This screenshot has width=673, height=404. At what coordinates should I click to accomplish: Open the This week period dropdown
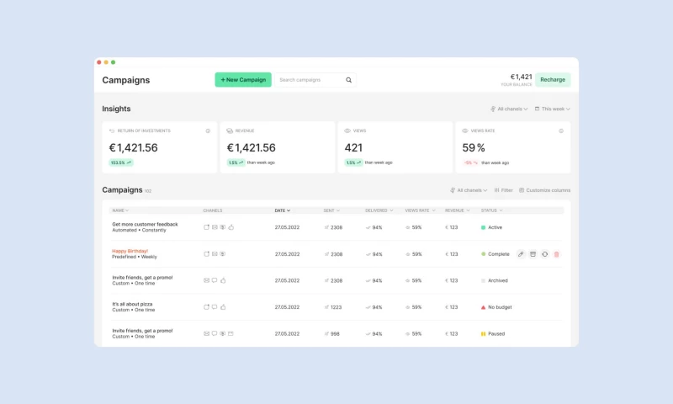(553, 109)
